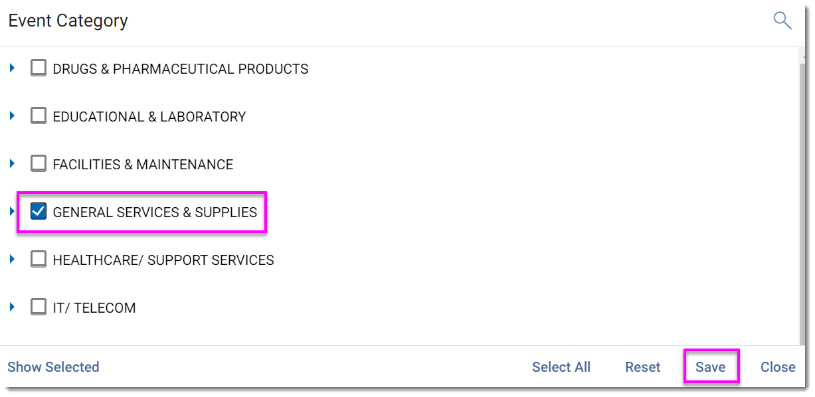This screenshot has width=815, height=397.
Task: Enable the Facilities & Maintenance checkbox
Action: click(39, 164)
